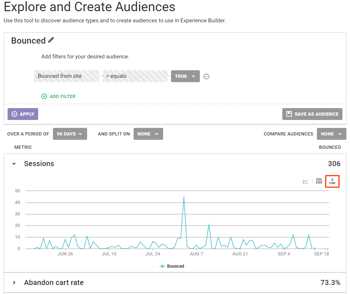Click the Abandon cart rate title
The image size is (350, 294).
[x=54, y=283]
